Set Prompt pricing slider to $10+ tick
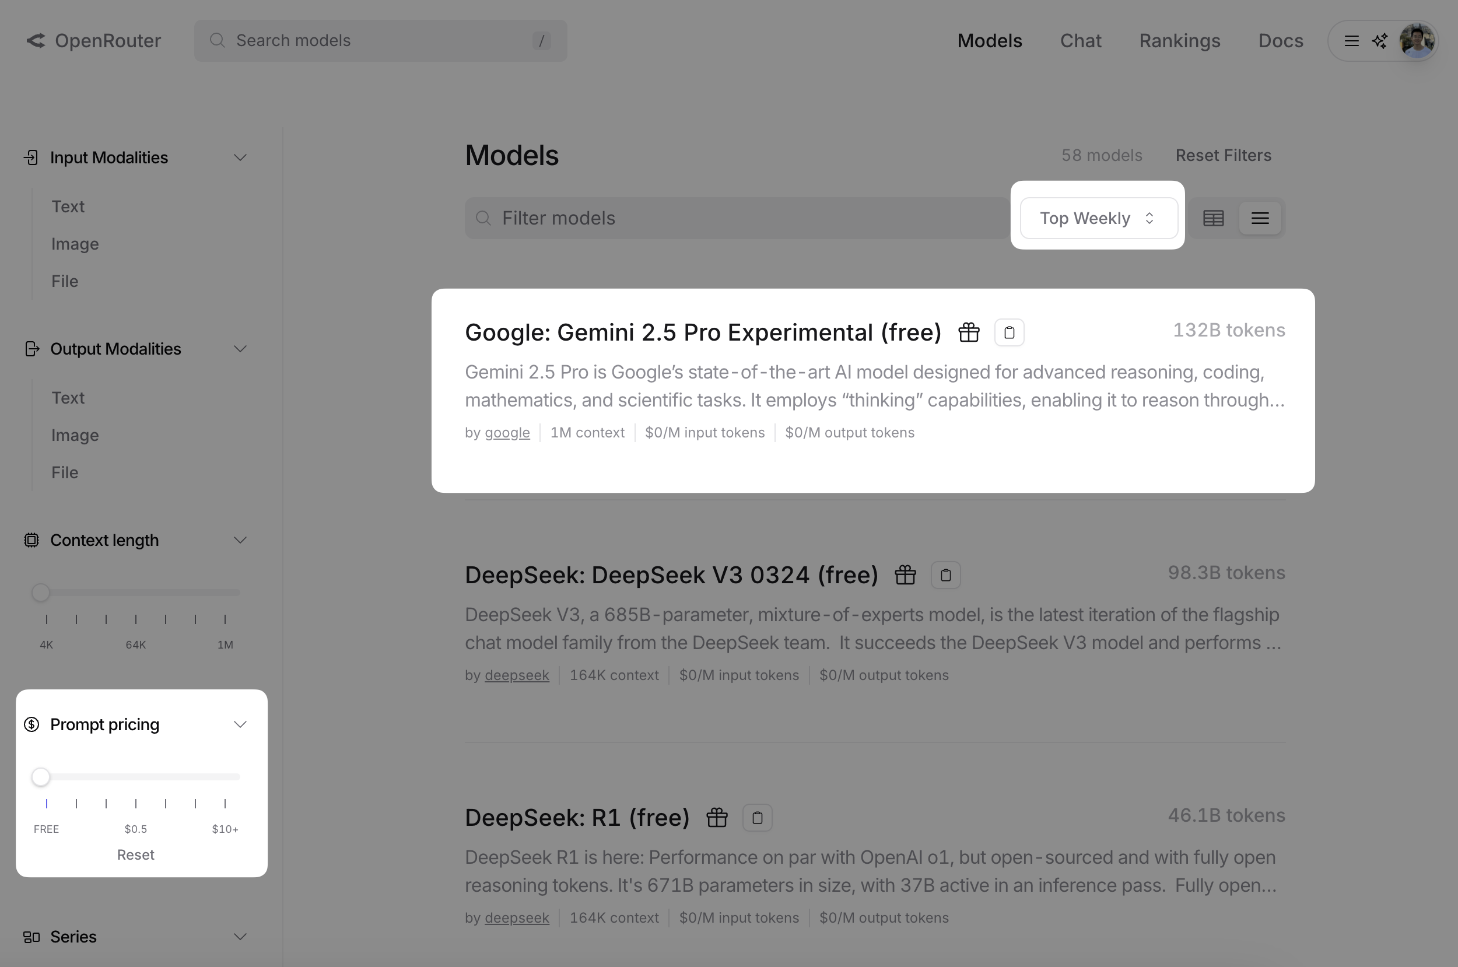Viewport: 1458px width, 967px height. click(225, 804)
